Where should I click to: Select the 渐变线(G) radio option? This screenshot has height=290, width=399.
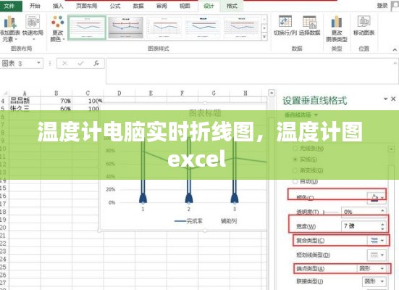tap(295, 170)
